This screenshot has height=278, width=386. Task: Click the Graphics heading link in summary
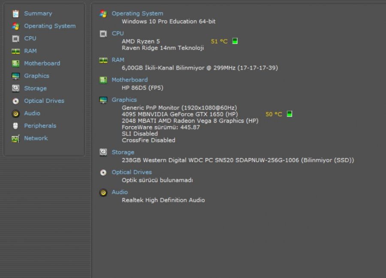[124, 100]
